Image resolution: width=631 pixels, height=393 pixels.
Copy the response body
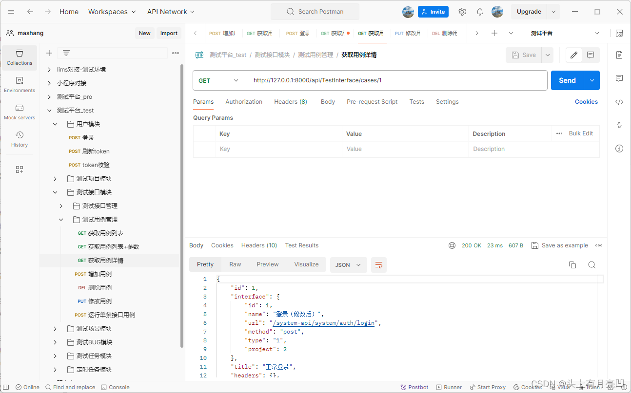pyautogui.click(x=572, y=265)
